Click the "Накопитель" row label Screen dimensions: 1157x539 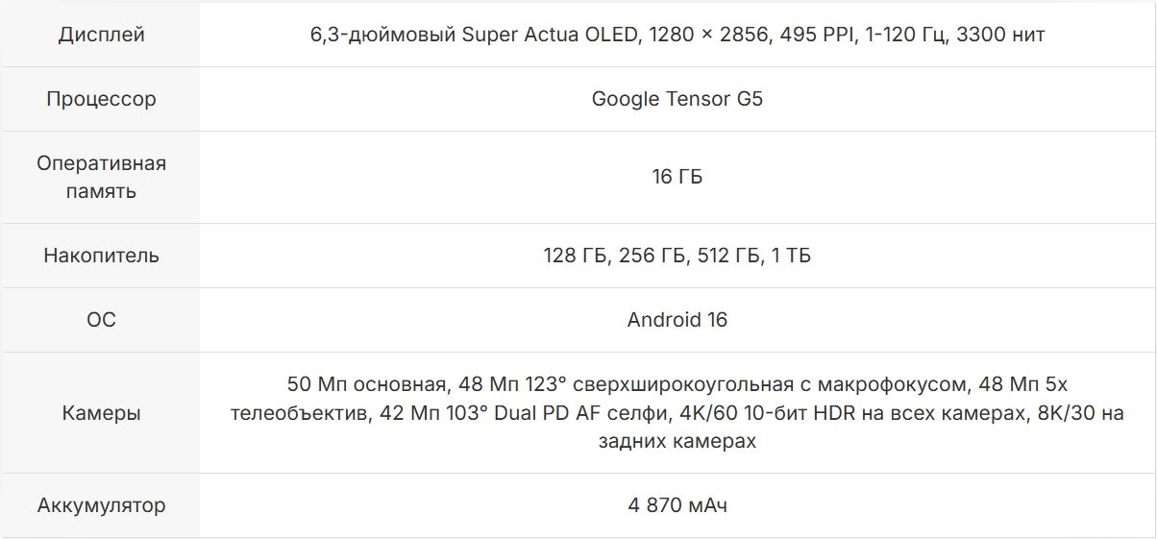pos(101,256)
